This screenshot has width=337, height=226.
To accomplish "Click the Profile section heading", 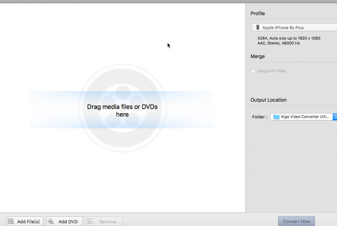I will (257, 13).
